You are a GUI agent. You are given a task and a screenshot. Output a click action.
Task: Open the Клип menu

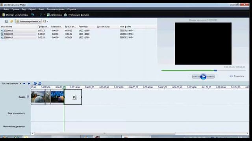click(41, 9)
